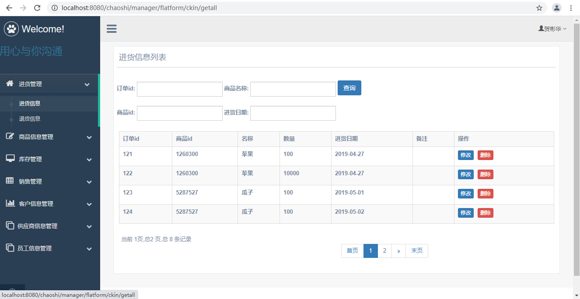
Task: Focus the 订单id input field
Action: tap(180, 89)
